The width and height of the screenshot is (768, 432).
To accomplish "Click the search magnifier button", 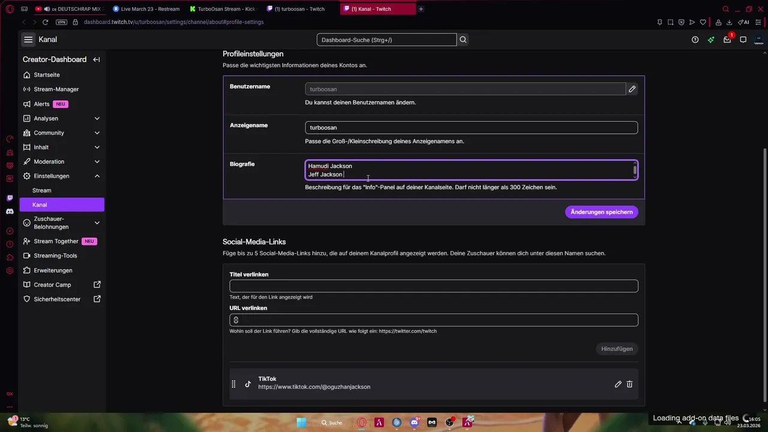I will (x=463, y=40).
